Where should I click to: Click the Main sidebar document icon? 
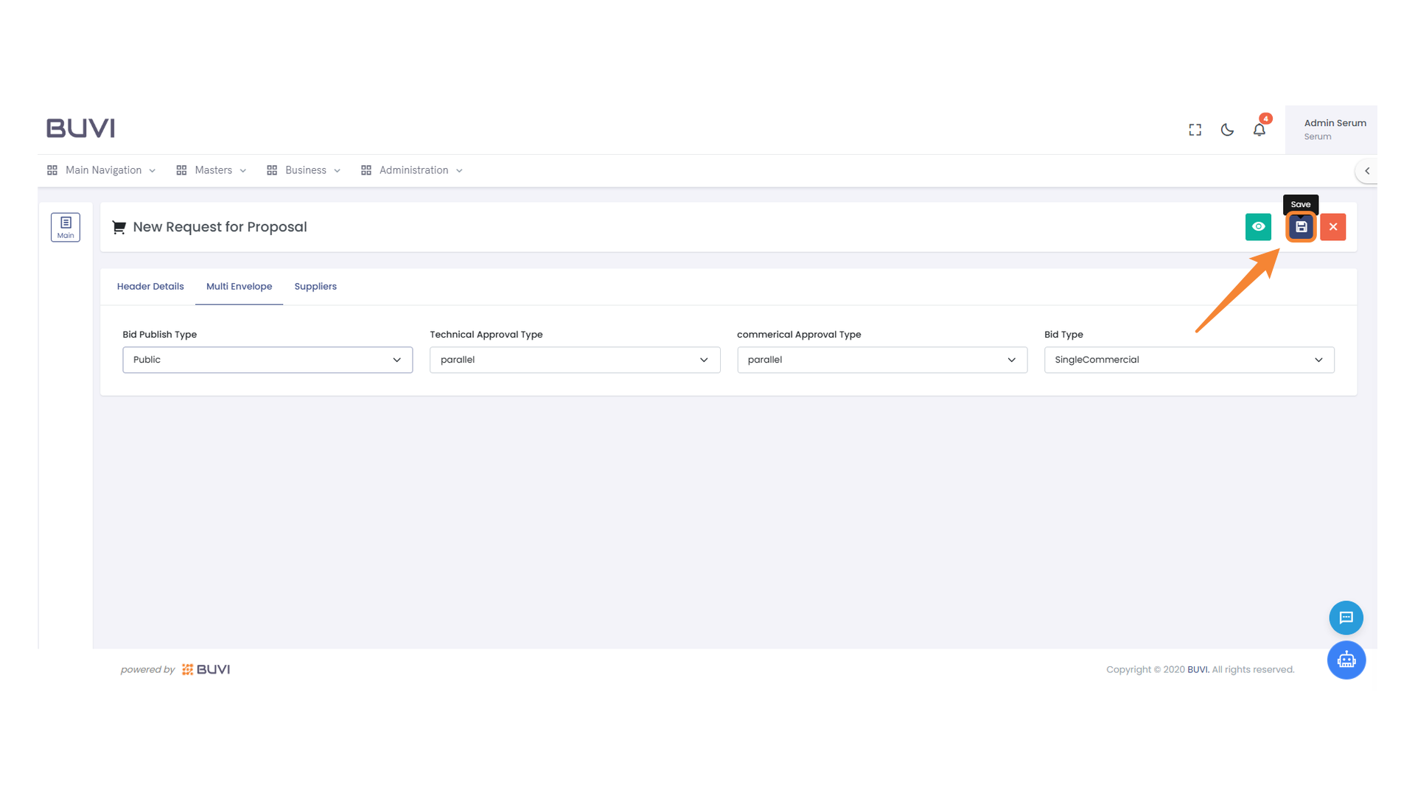(x=66, y=227)
